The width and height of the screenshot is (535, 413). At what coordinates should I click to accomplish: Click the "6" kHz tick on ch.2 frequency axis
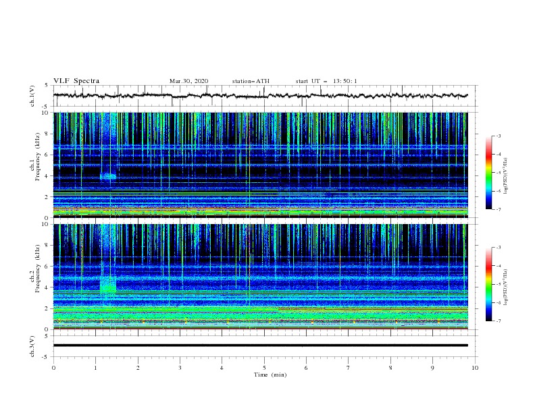coord(47,266)
